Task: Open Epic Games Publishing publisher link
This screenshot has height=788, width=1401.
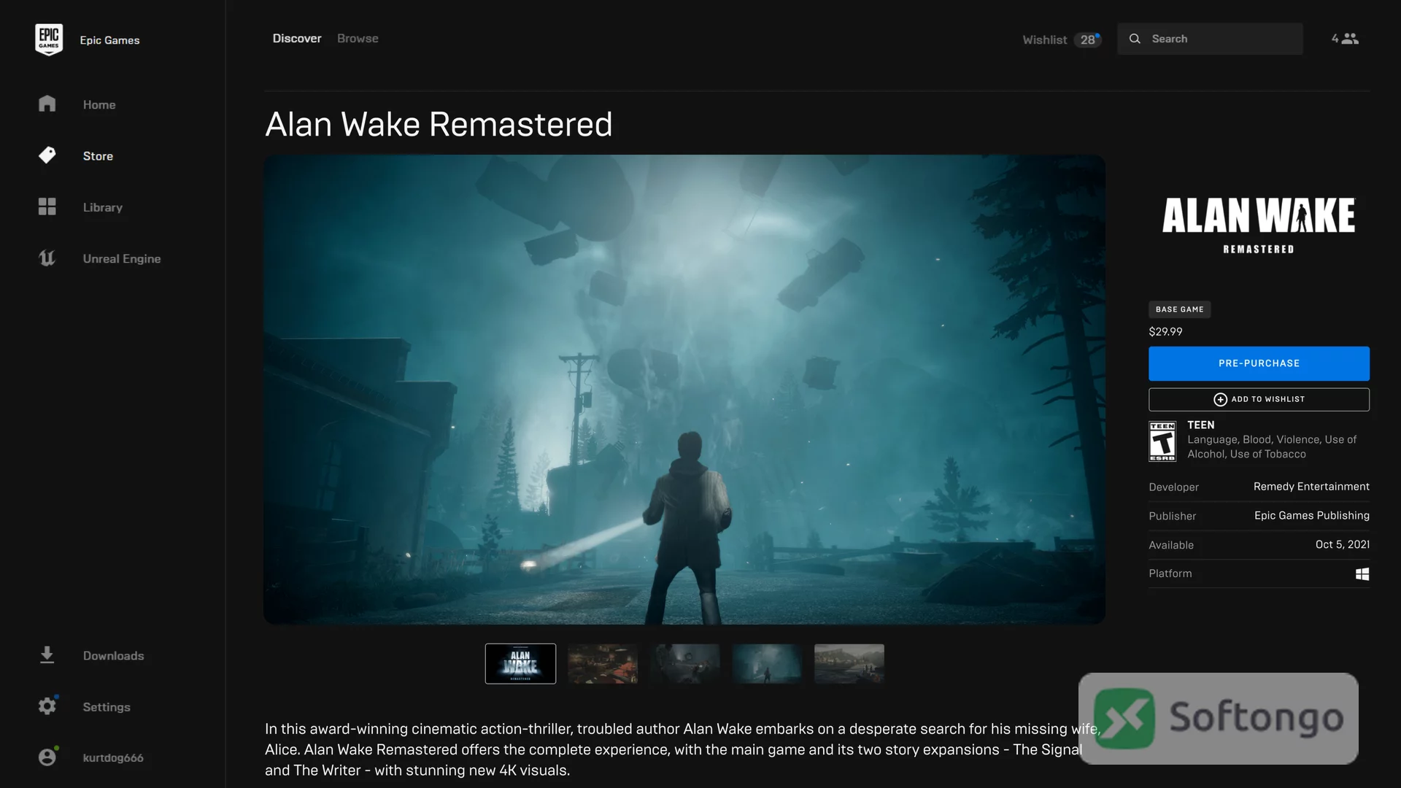Action: click(1311, 515)
